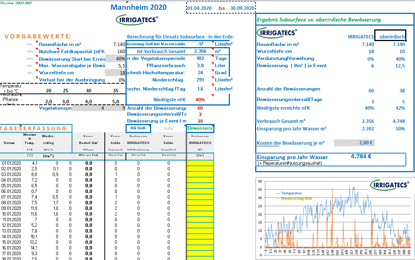Select the date cell 10.01.2020
This screenshot has width=415, height=260.
tap(11, 214)
